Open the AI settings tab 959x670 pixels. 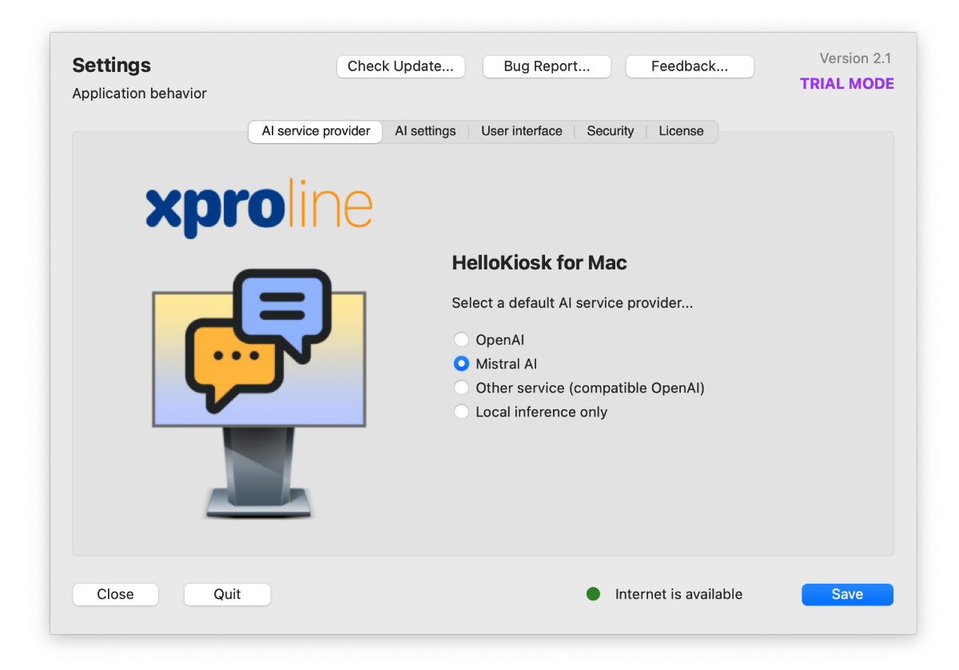[x=425, y=131]
